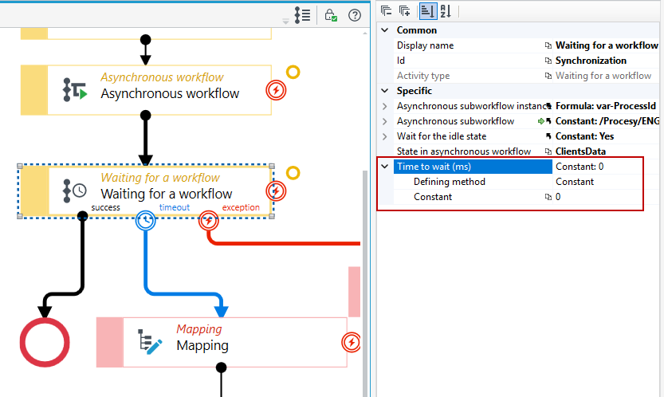Select the red end-event circle
The width and height of the screenshot is (664, 397).
[45, 342]
